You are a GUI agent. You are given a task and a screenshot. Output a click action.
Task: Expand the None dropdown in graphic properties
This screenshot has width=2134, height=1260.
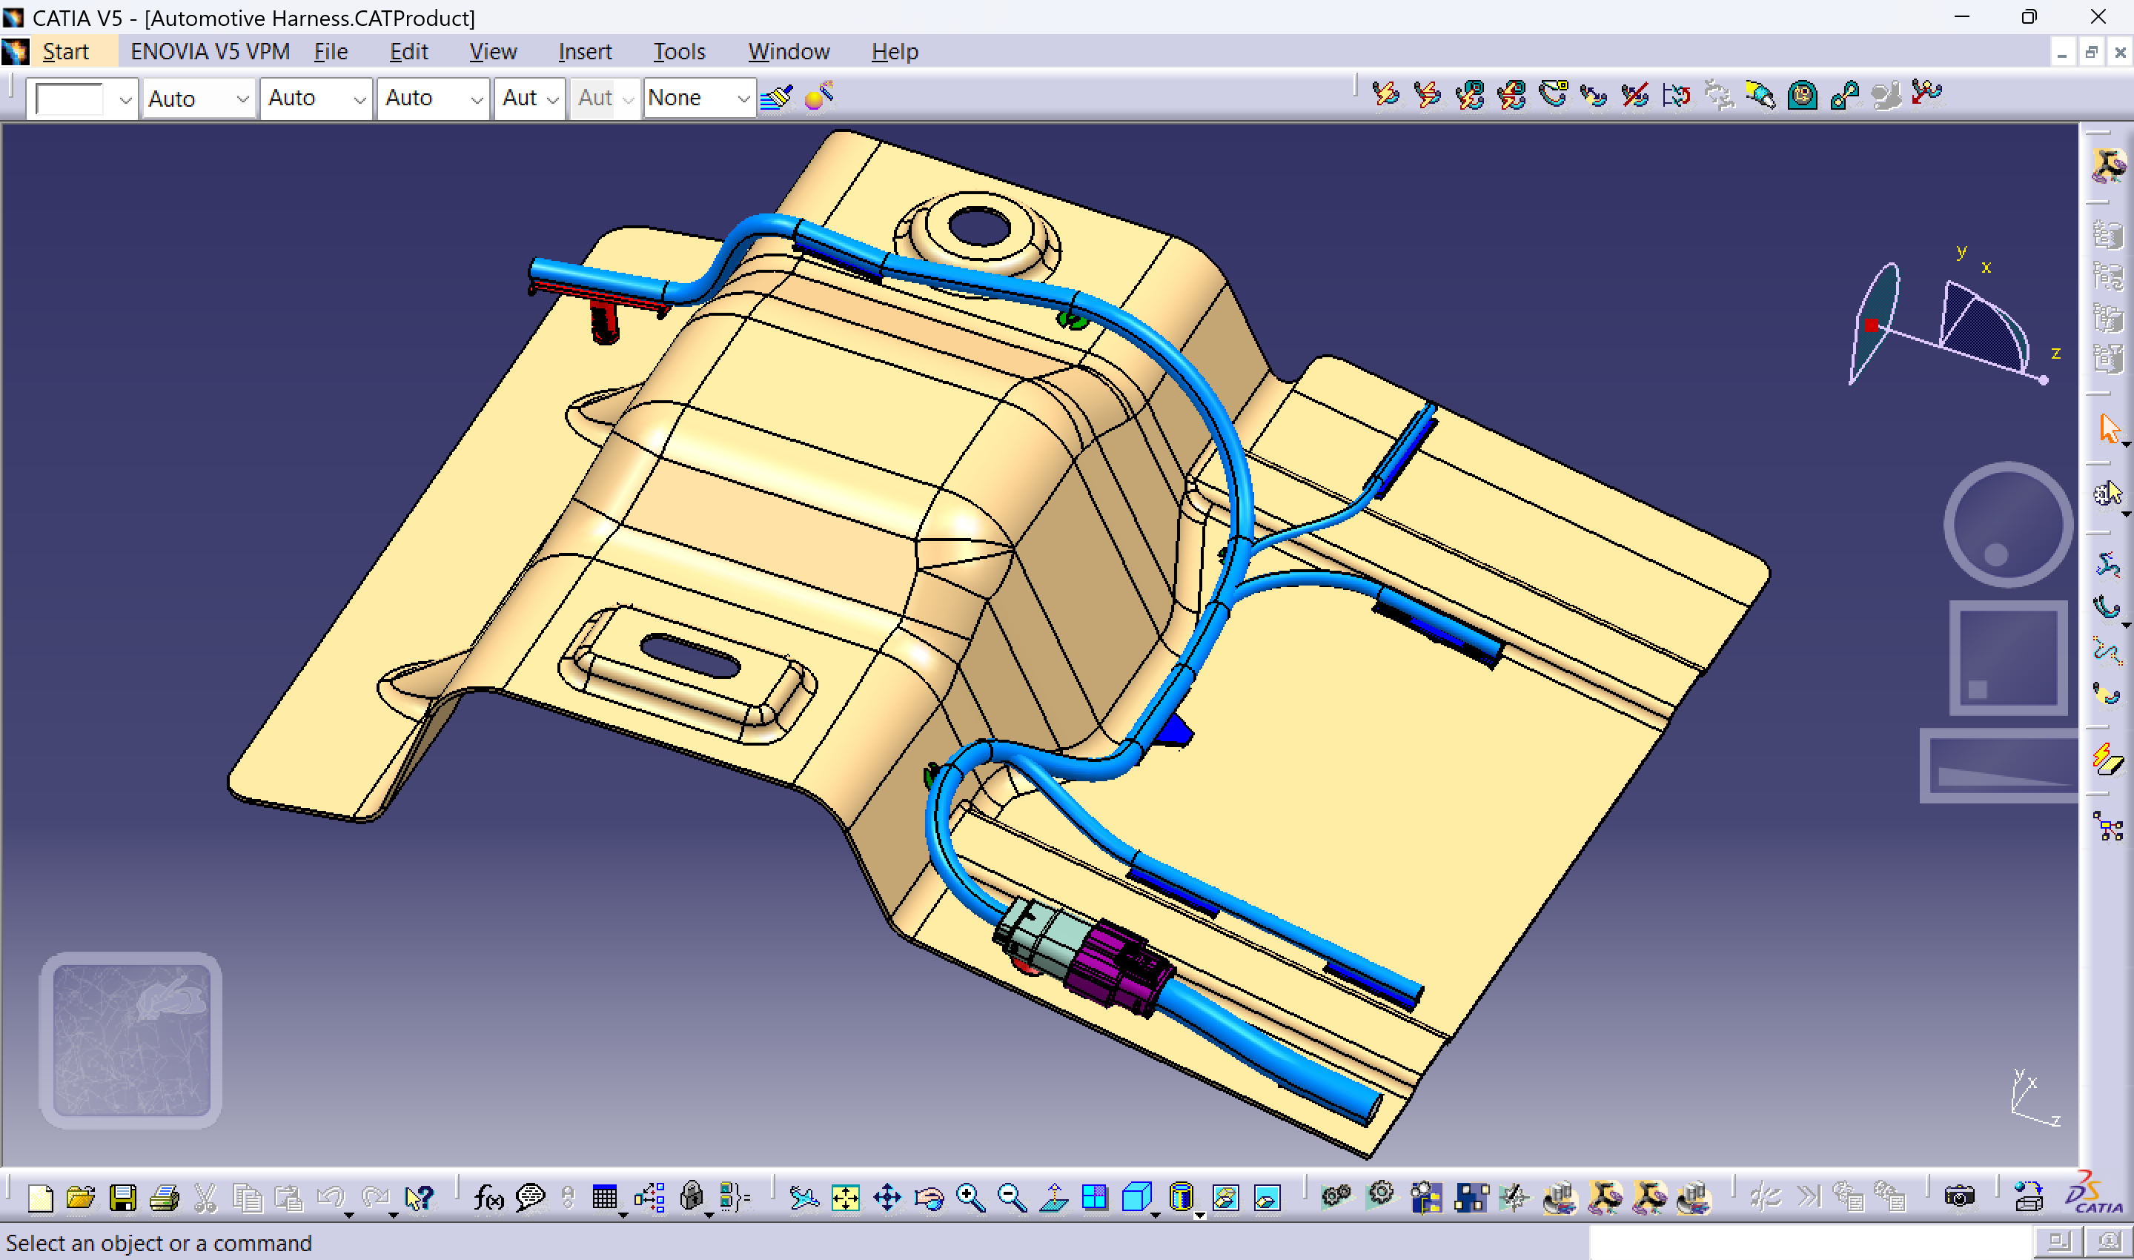coord(743,99)
